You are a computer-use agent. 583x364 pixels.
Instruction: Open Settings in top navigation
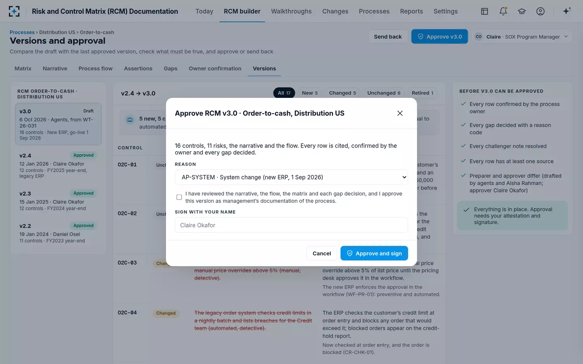click(x=445, y=11)
